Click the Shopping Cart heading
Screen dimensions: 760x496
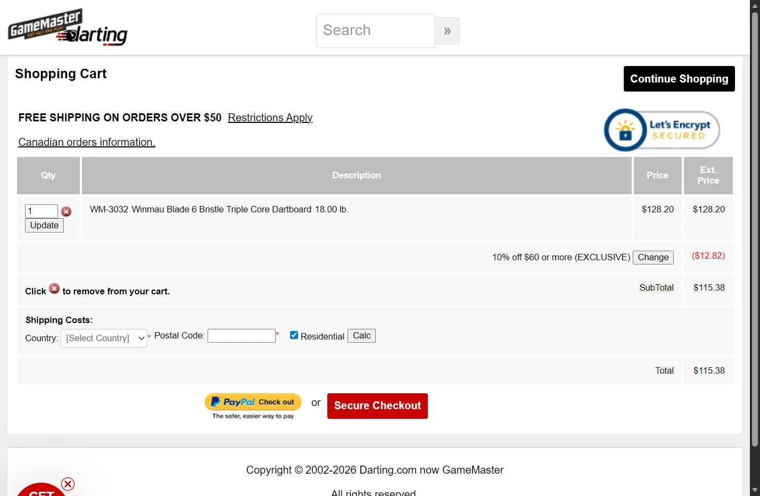coord(61,74)
